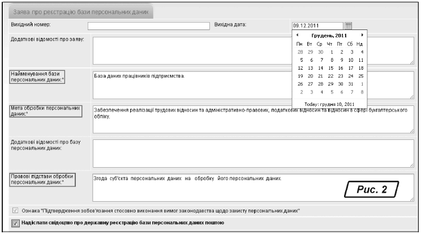This screenshot has height=234, width=421.
Task: Click the 'Додаткові відомості про заяву' text area
Action: pyautogui.click(x=192, y=51)
